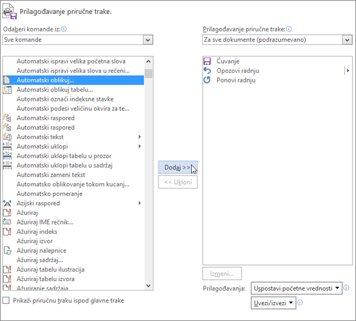This screenshot has height=321, width=356.
Task: Select Automatsko oblikovanje tokom kucanj...
Action: [x=73, y=184]
